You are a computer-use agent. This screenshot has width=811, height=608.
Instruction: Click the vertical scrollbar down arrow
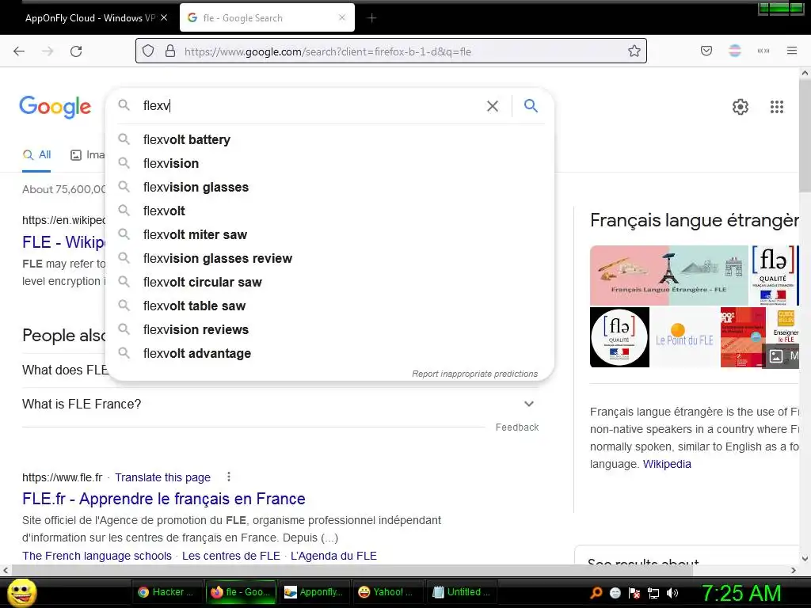[805, 559]
